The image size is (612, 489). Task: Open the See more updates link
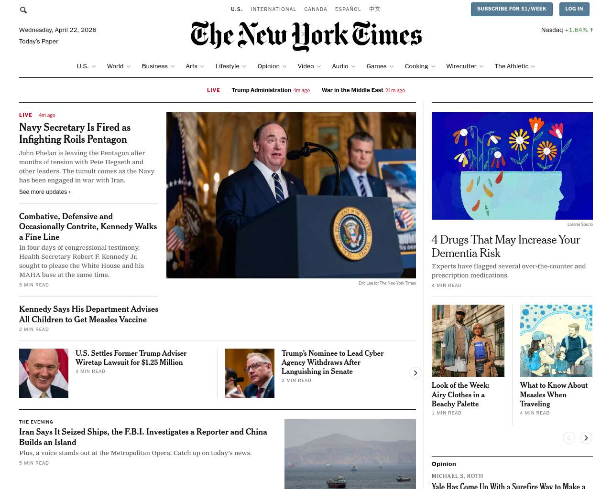pos(45,192)
